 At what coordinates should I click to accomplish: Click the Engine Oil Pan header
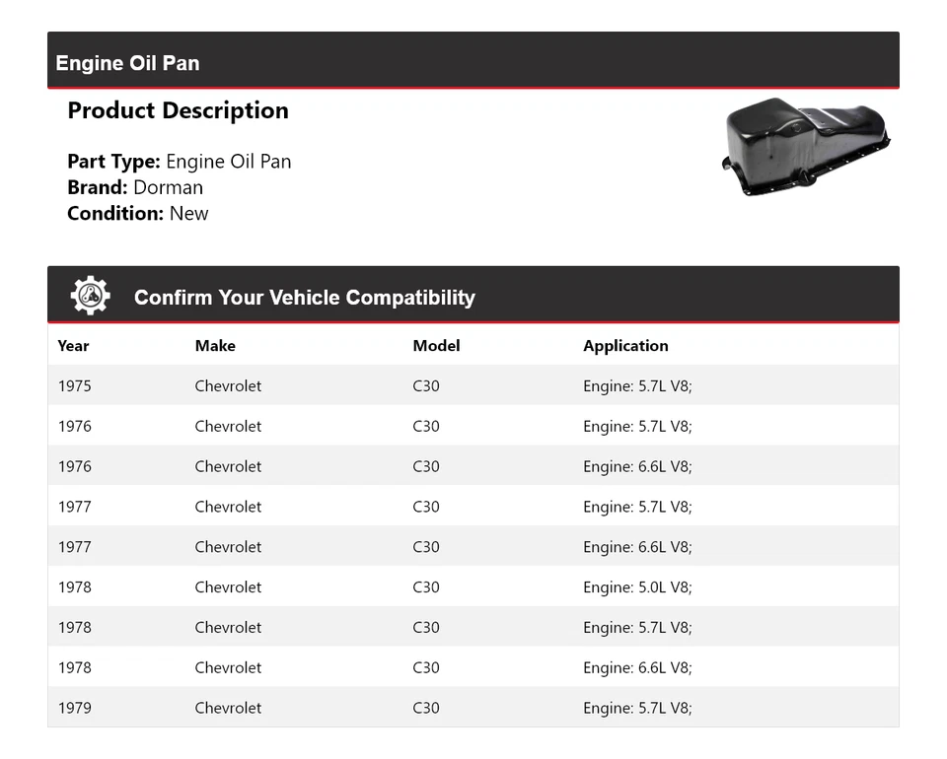(x=128, y=63)
